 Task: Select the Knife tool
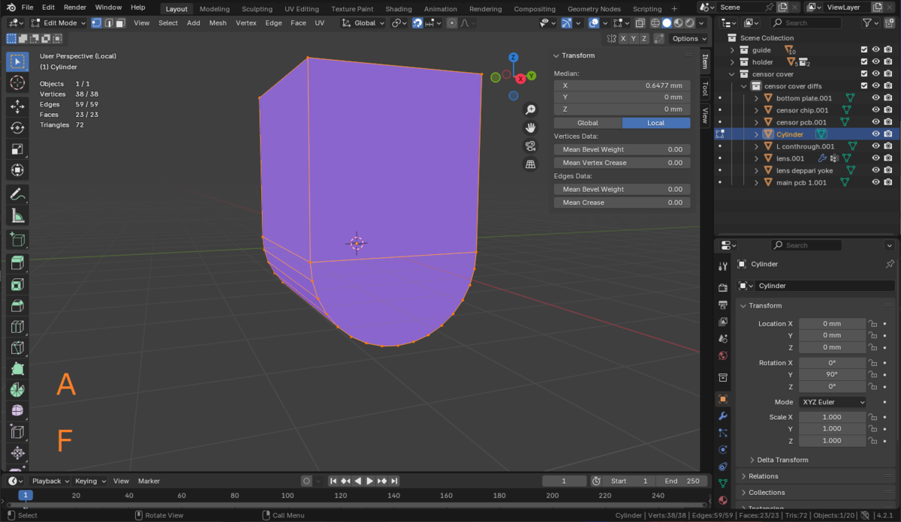click(17, 348)
